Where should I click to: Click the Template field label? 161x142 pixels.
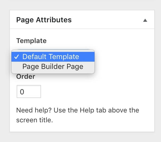click(x=31, y=41)
